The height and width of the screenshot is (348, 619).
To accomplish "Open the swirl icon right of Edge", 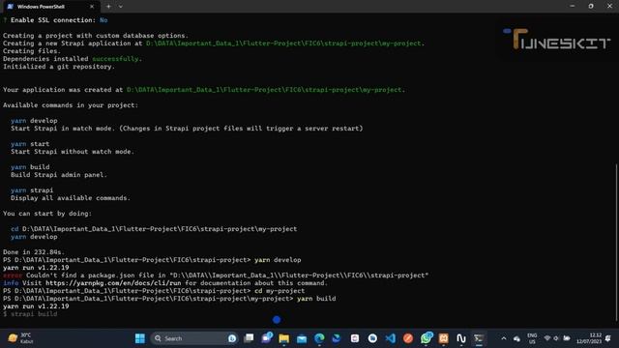I will [x=337, y=338].
